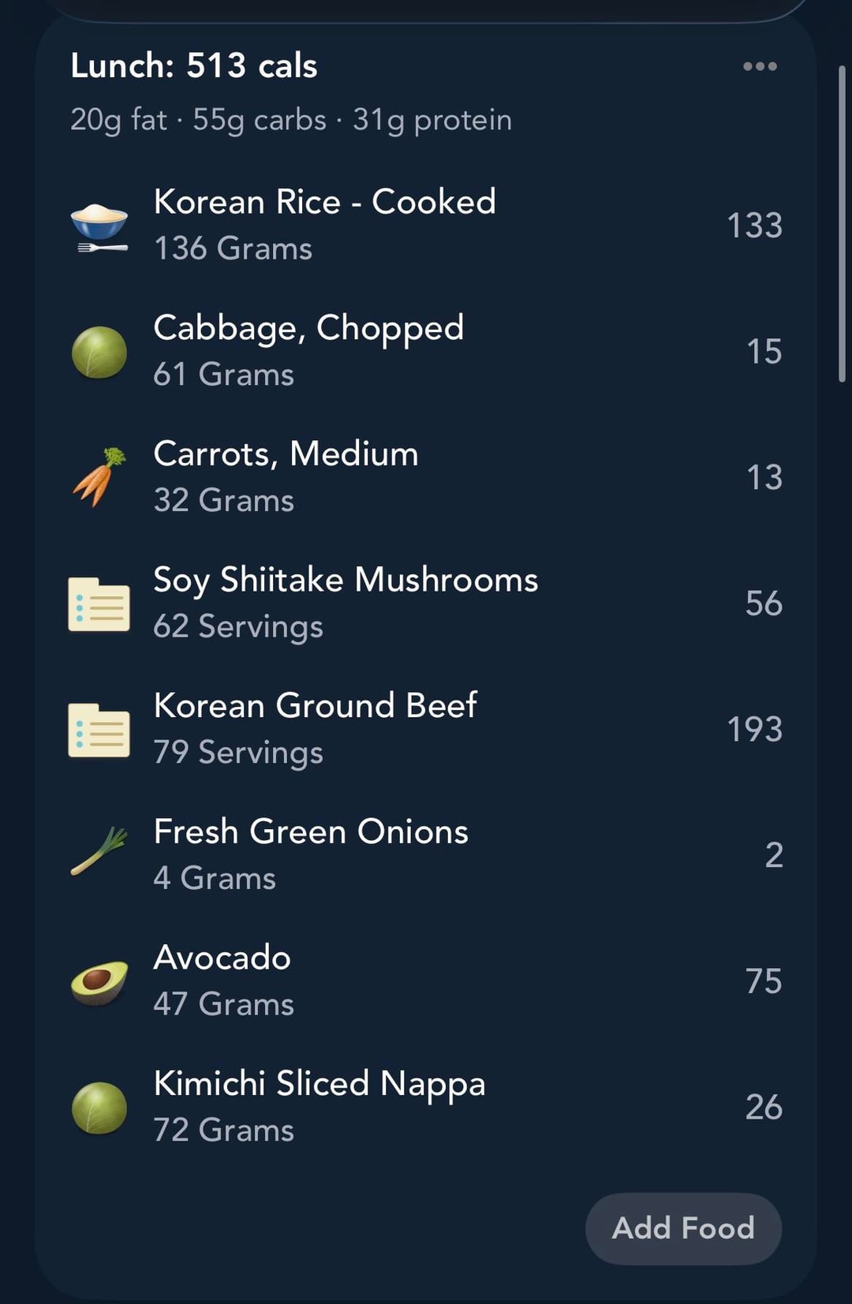The image size is (852, 1304).
Task: Select the Soy Shiitake Mushrooms entry name
Action: tap(346, 580)
